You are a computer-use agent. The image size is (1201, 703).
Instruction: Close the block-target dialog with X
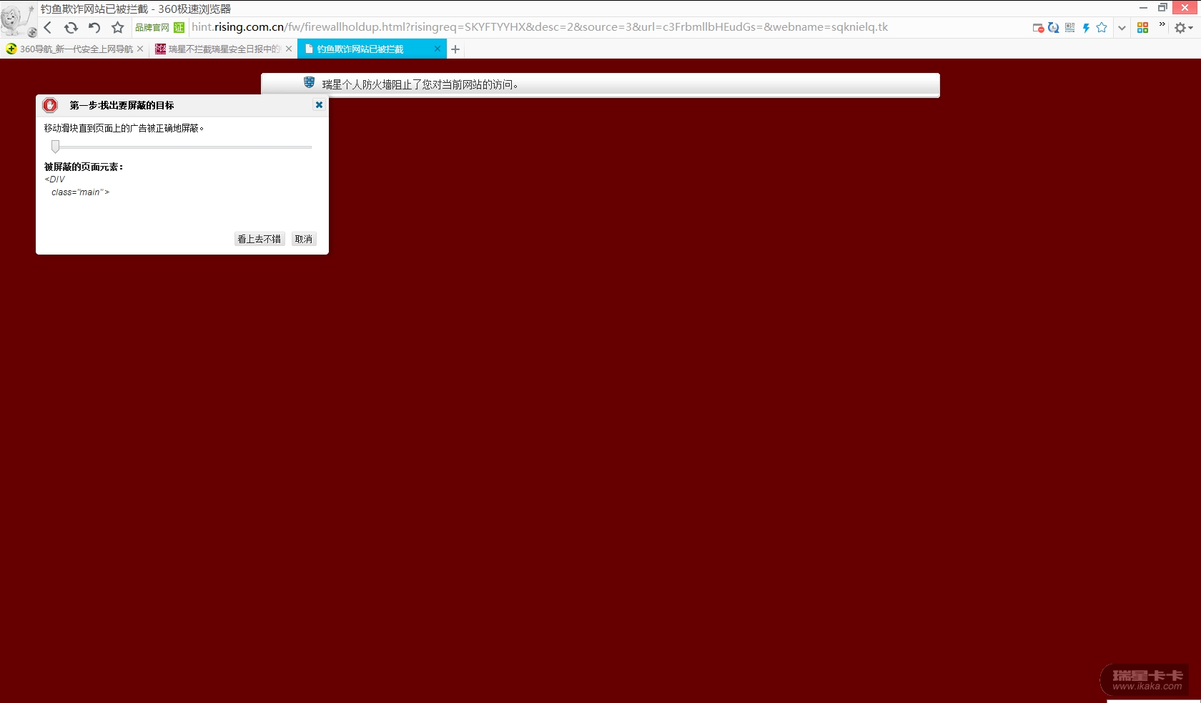tap(319, 104)
